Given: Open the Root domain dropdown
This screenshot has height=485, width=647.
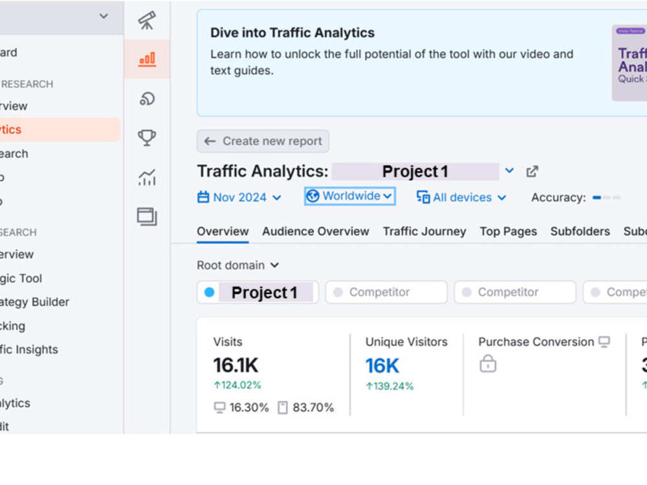Looking at the screenshot, I should (x=238, y=265).
